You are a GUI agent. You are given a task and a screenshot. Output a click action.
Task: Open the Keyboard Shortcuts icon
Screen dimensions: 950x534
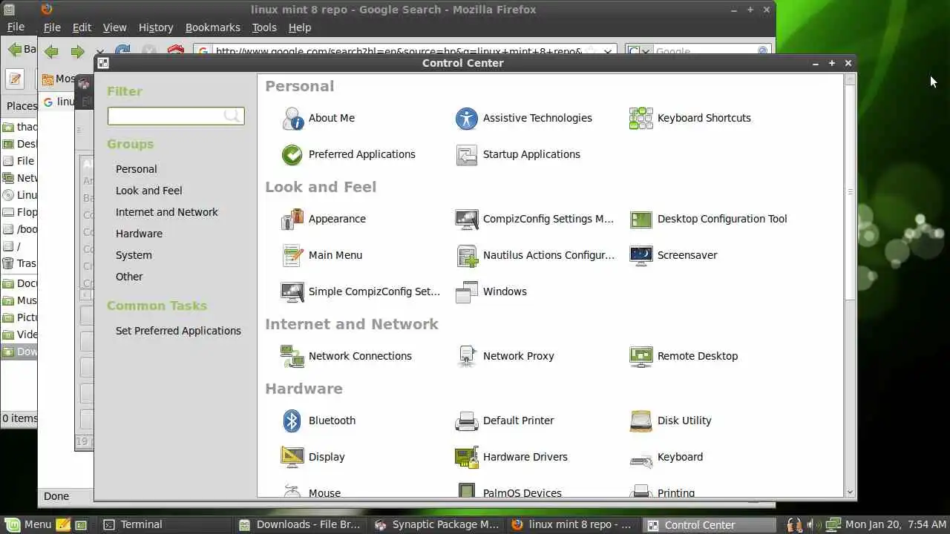tap(641, 118)
